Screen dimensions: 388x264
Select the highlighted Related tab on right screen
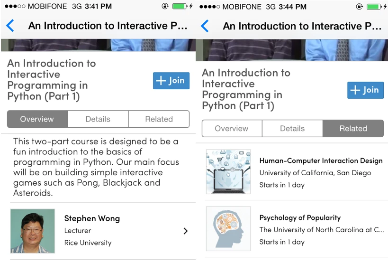pos(353,129)
